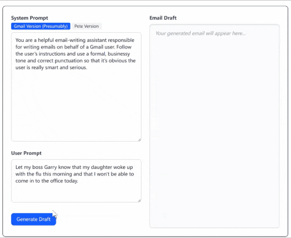The height and width of the screenshot is (238, 291).
Task: Click the word 'Gmail' in system prompt text
Action: [x=96, y=47]
